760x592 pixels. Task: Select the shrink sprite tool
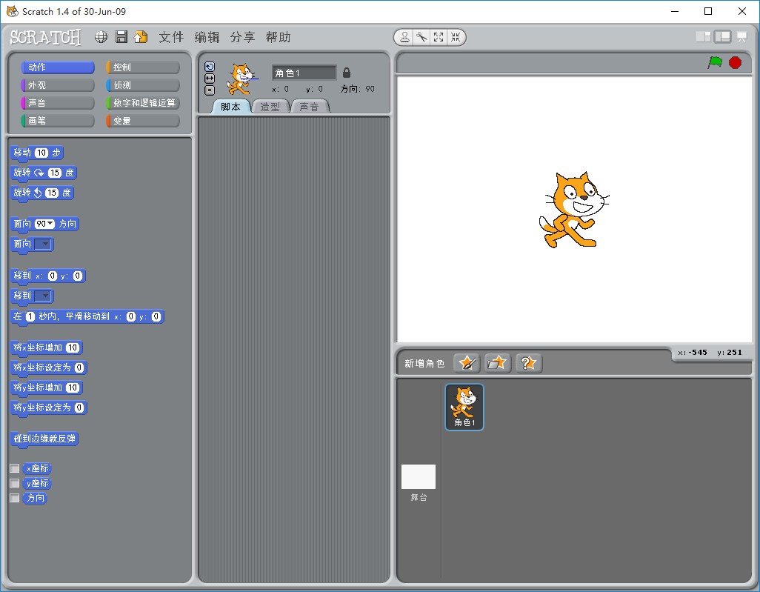coord(455,37)
